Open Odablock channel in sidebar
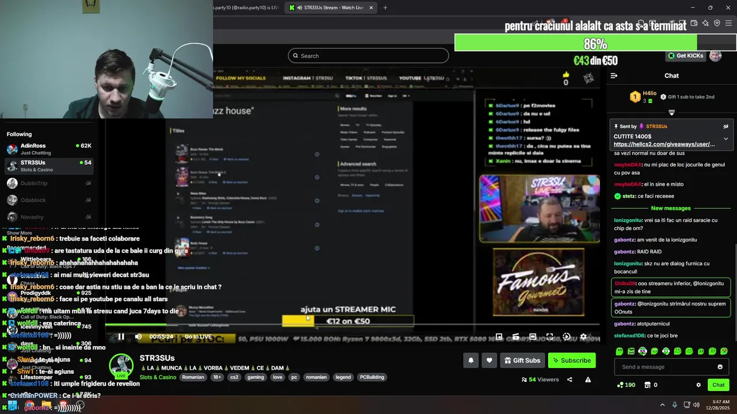This screenshot has height=414, width=737. (x=49, y=200)
